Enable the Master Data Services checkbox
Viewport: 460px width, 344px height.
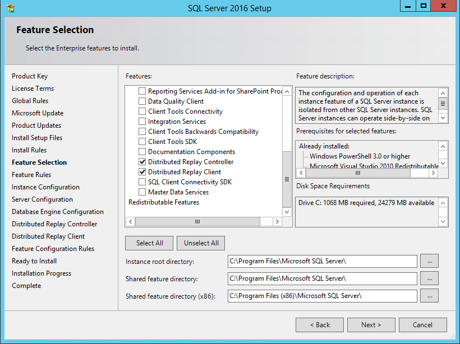pos(142,192)
